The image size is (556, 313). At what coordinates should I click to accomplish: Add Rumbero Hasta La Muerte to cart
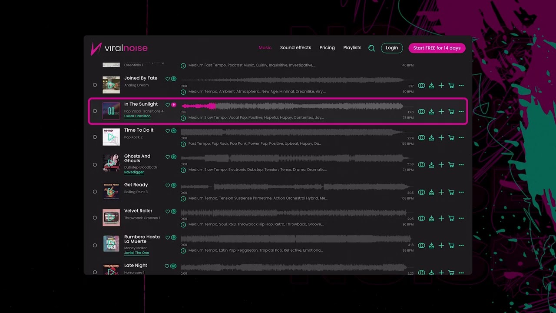pos(451,245)
